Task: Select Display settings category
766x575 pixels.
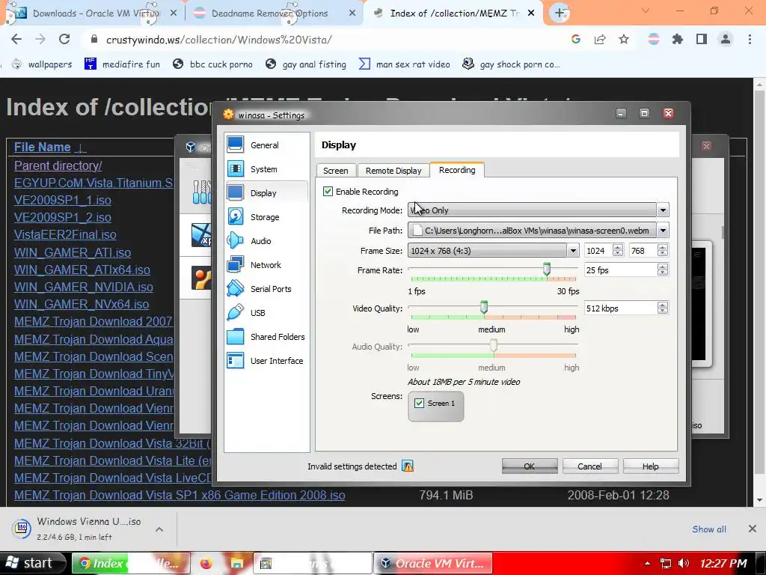Action: coord(266,193)
